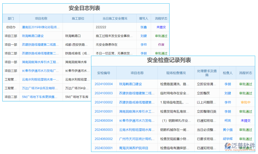Open safety inspection record 2024100004
This screenshot has height=154, width=258.
pyautogui.click(x=104, y=84)
